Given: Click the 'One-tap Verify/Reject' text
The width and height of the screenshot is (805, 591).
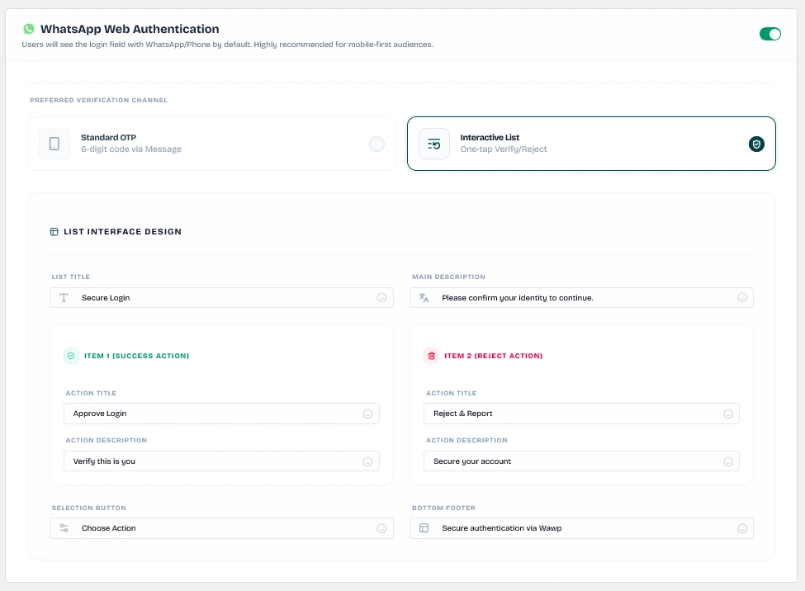Looking at the screenshot, I should point(503,149).
